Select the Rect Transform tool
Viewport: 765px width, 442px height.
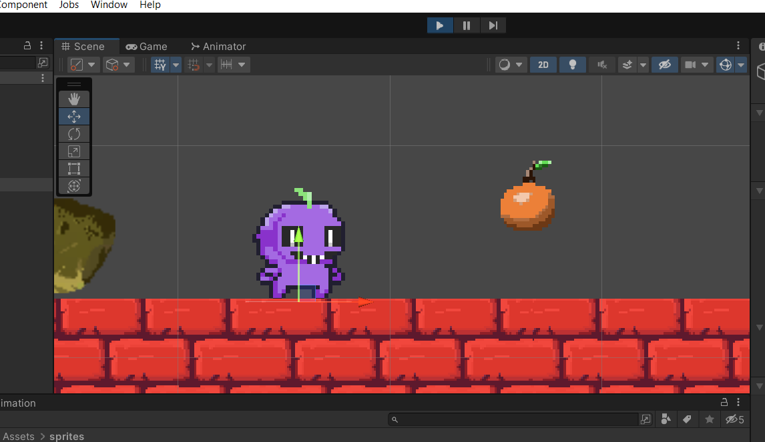73,168
